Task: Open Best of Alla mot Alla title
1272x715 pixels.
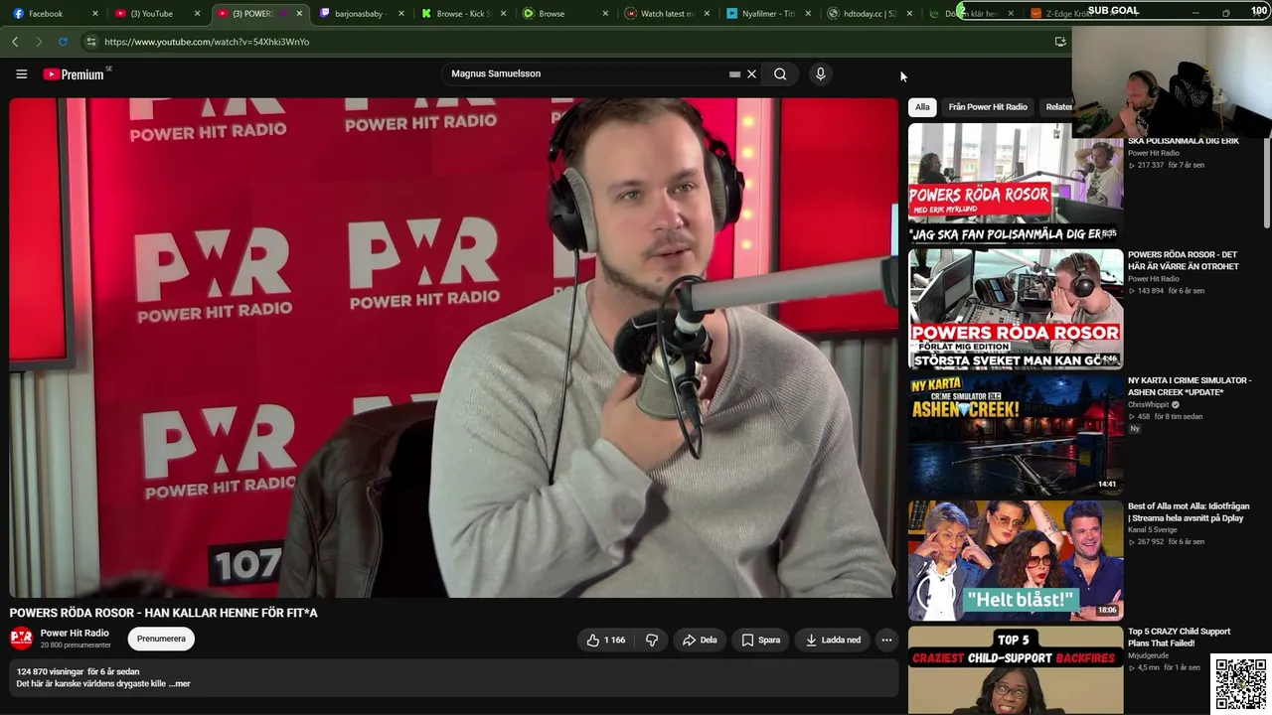Action: coord(1189,512)
